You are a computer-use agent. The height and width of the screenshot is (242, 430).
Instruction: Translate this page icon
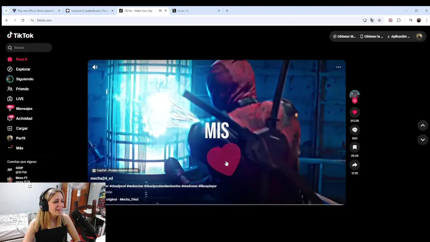(x=372, y=20)
